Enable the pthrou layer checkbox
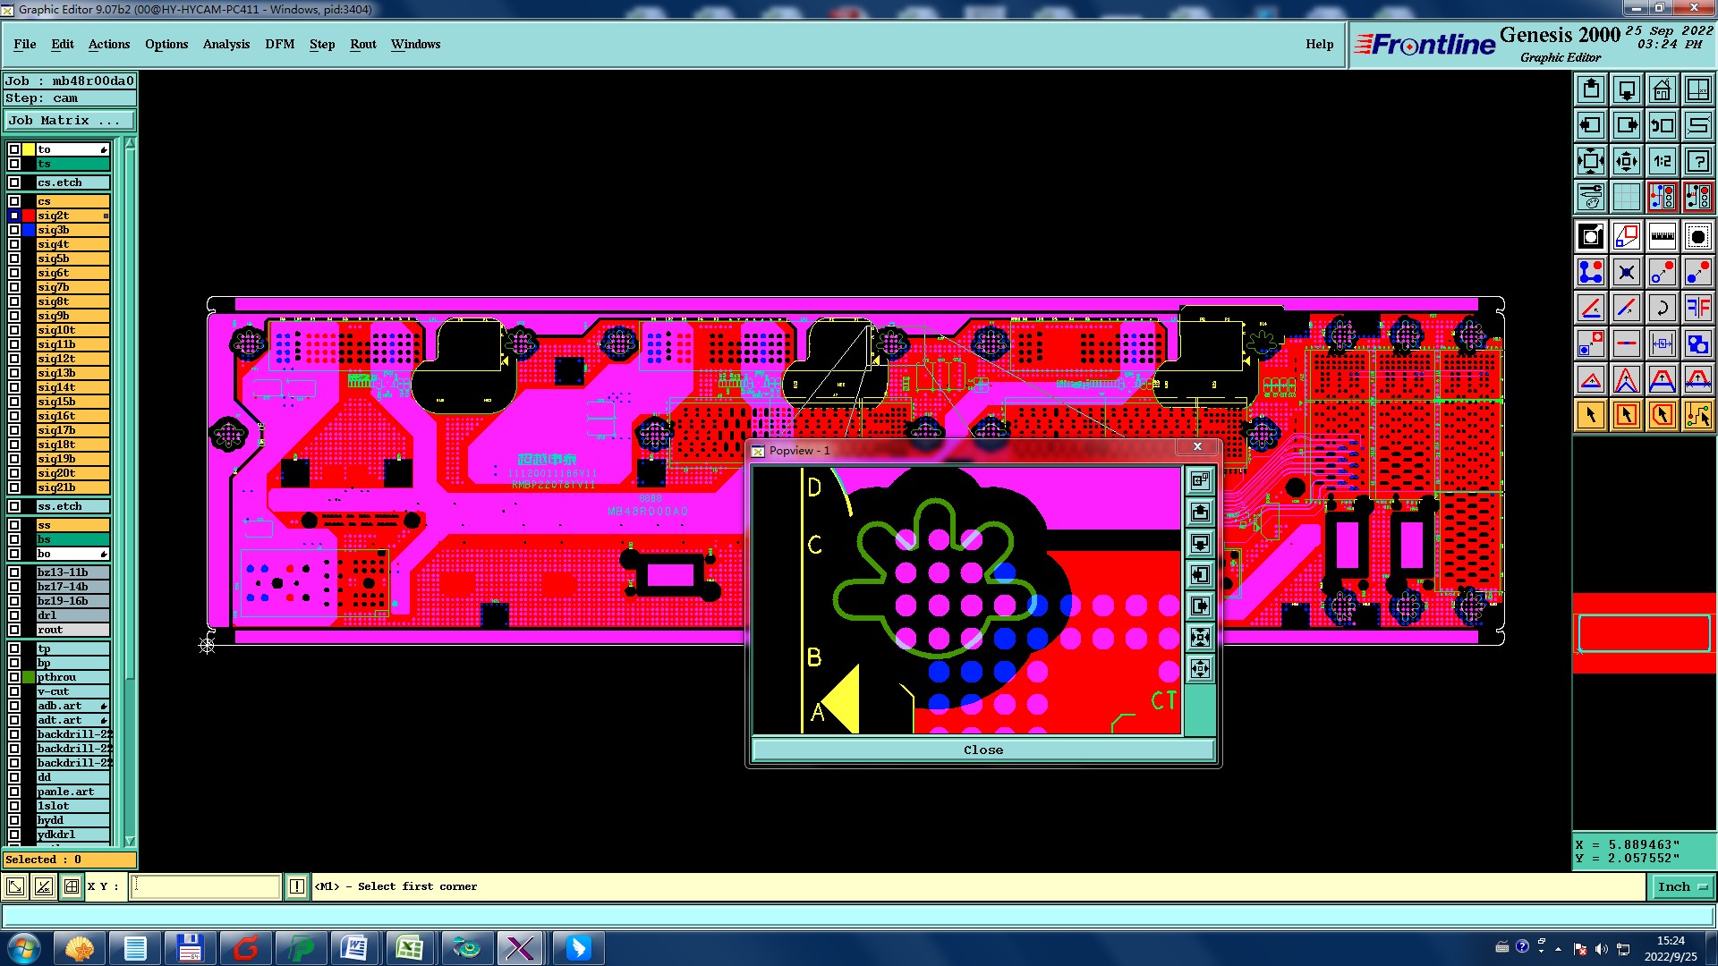The image size is (1718, 966). point(14,677)
